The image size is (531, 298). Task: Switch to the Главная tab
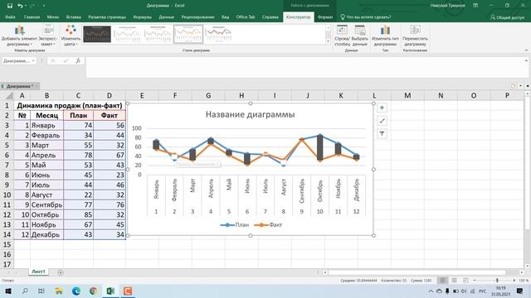click(x=32, y=17)
